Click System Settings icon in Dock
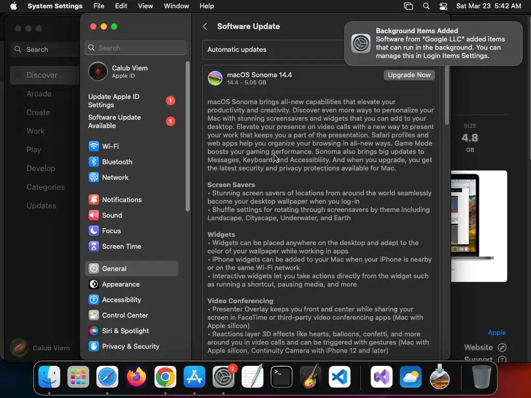 (x=223, y=377)
